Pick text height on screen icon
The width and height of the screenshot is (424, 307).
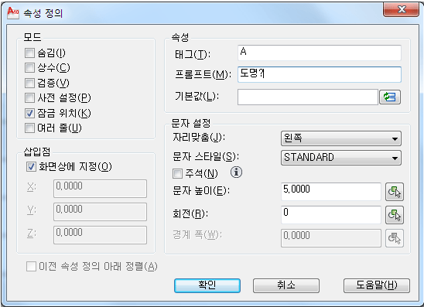395,192
